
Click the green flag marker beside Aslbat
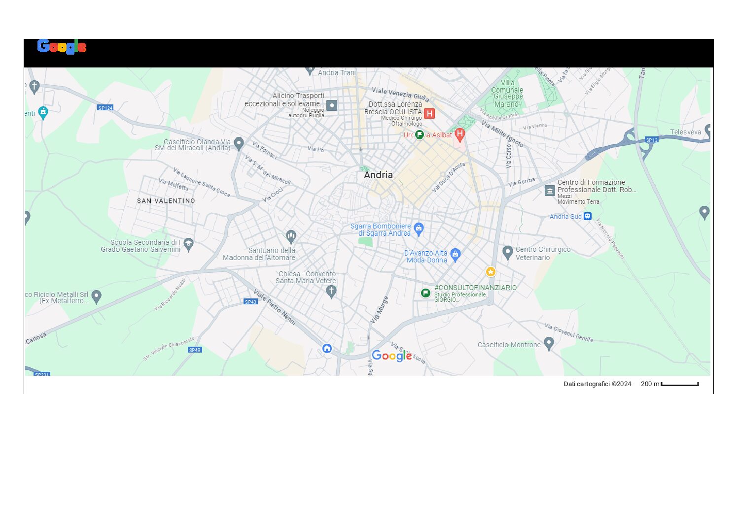pyautogui.click(x=420, y=134)
